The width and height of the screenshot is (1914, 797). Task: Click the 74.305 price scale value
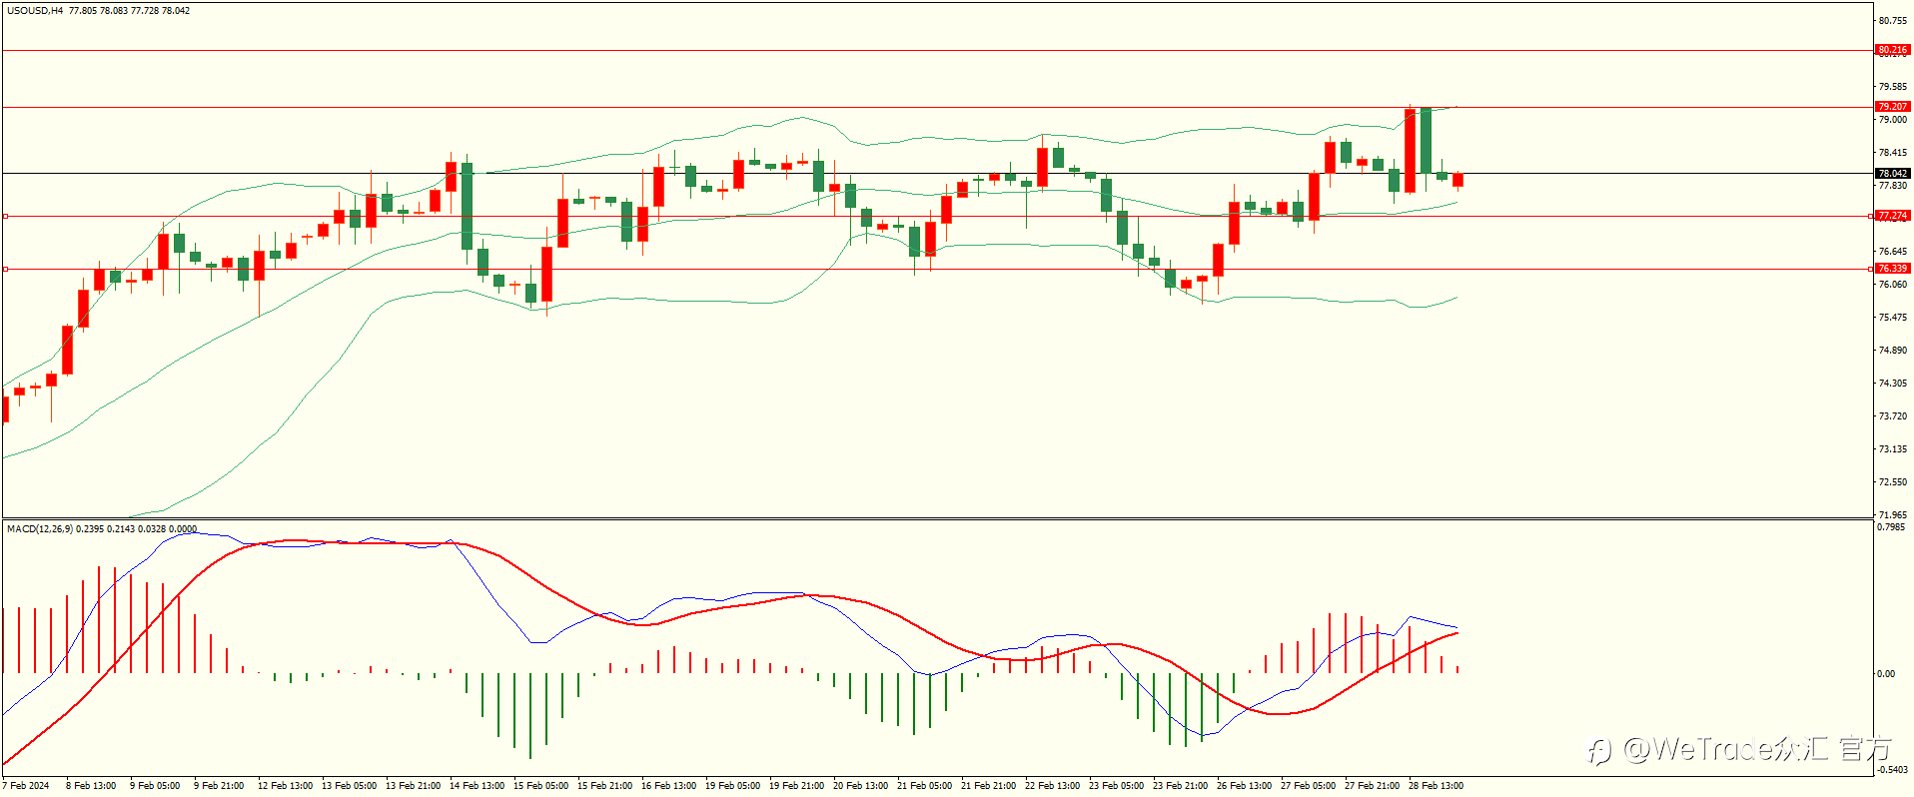click(1893, 384)
